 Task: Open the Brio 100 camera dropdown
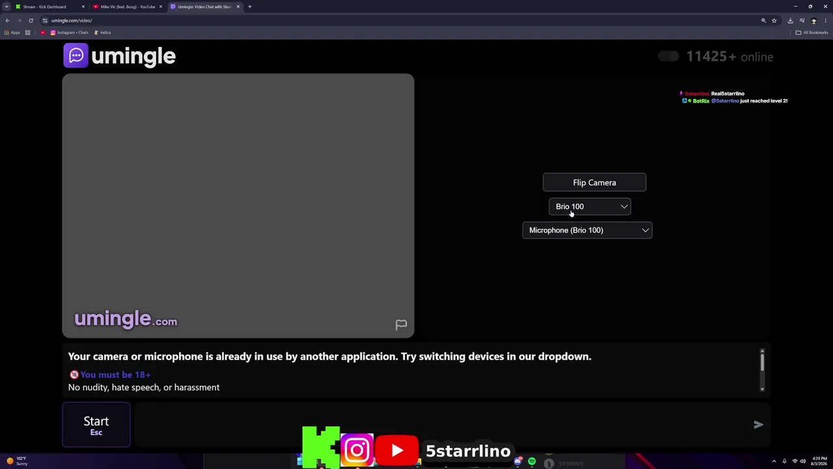pyautogui.click(x=590, y=206)
